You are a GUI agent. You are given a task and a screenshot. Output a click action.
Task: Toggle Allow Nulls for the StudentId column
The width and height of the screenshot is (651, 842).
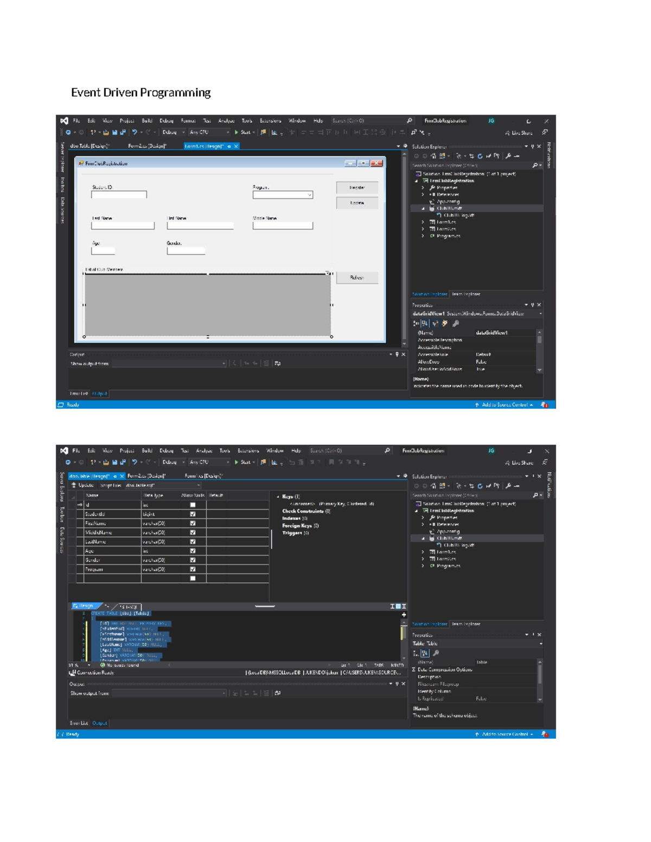tap(193, 514)
